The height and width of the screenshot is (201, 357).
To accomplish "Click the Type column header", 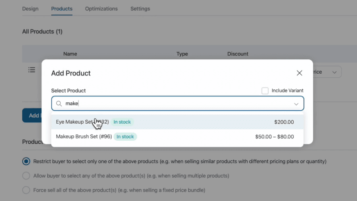I will (182, 54).
